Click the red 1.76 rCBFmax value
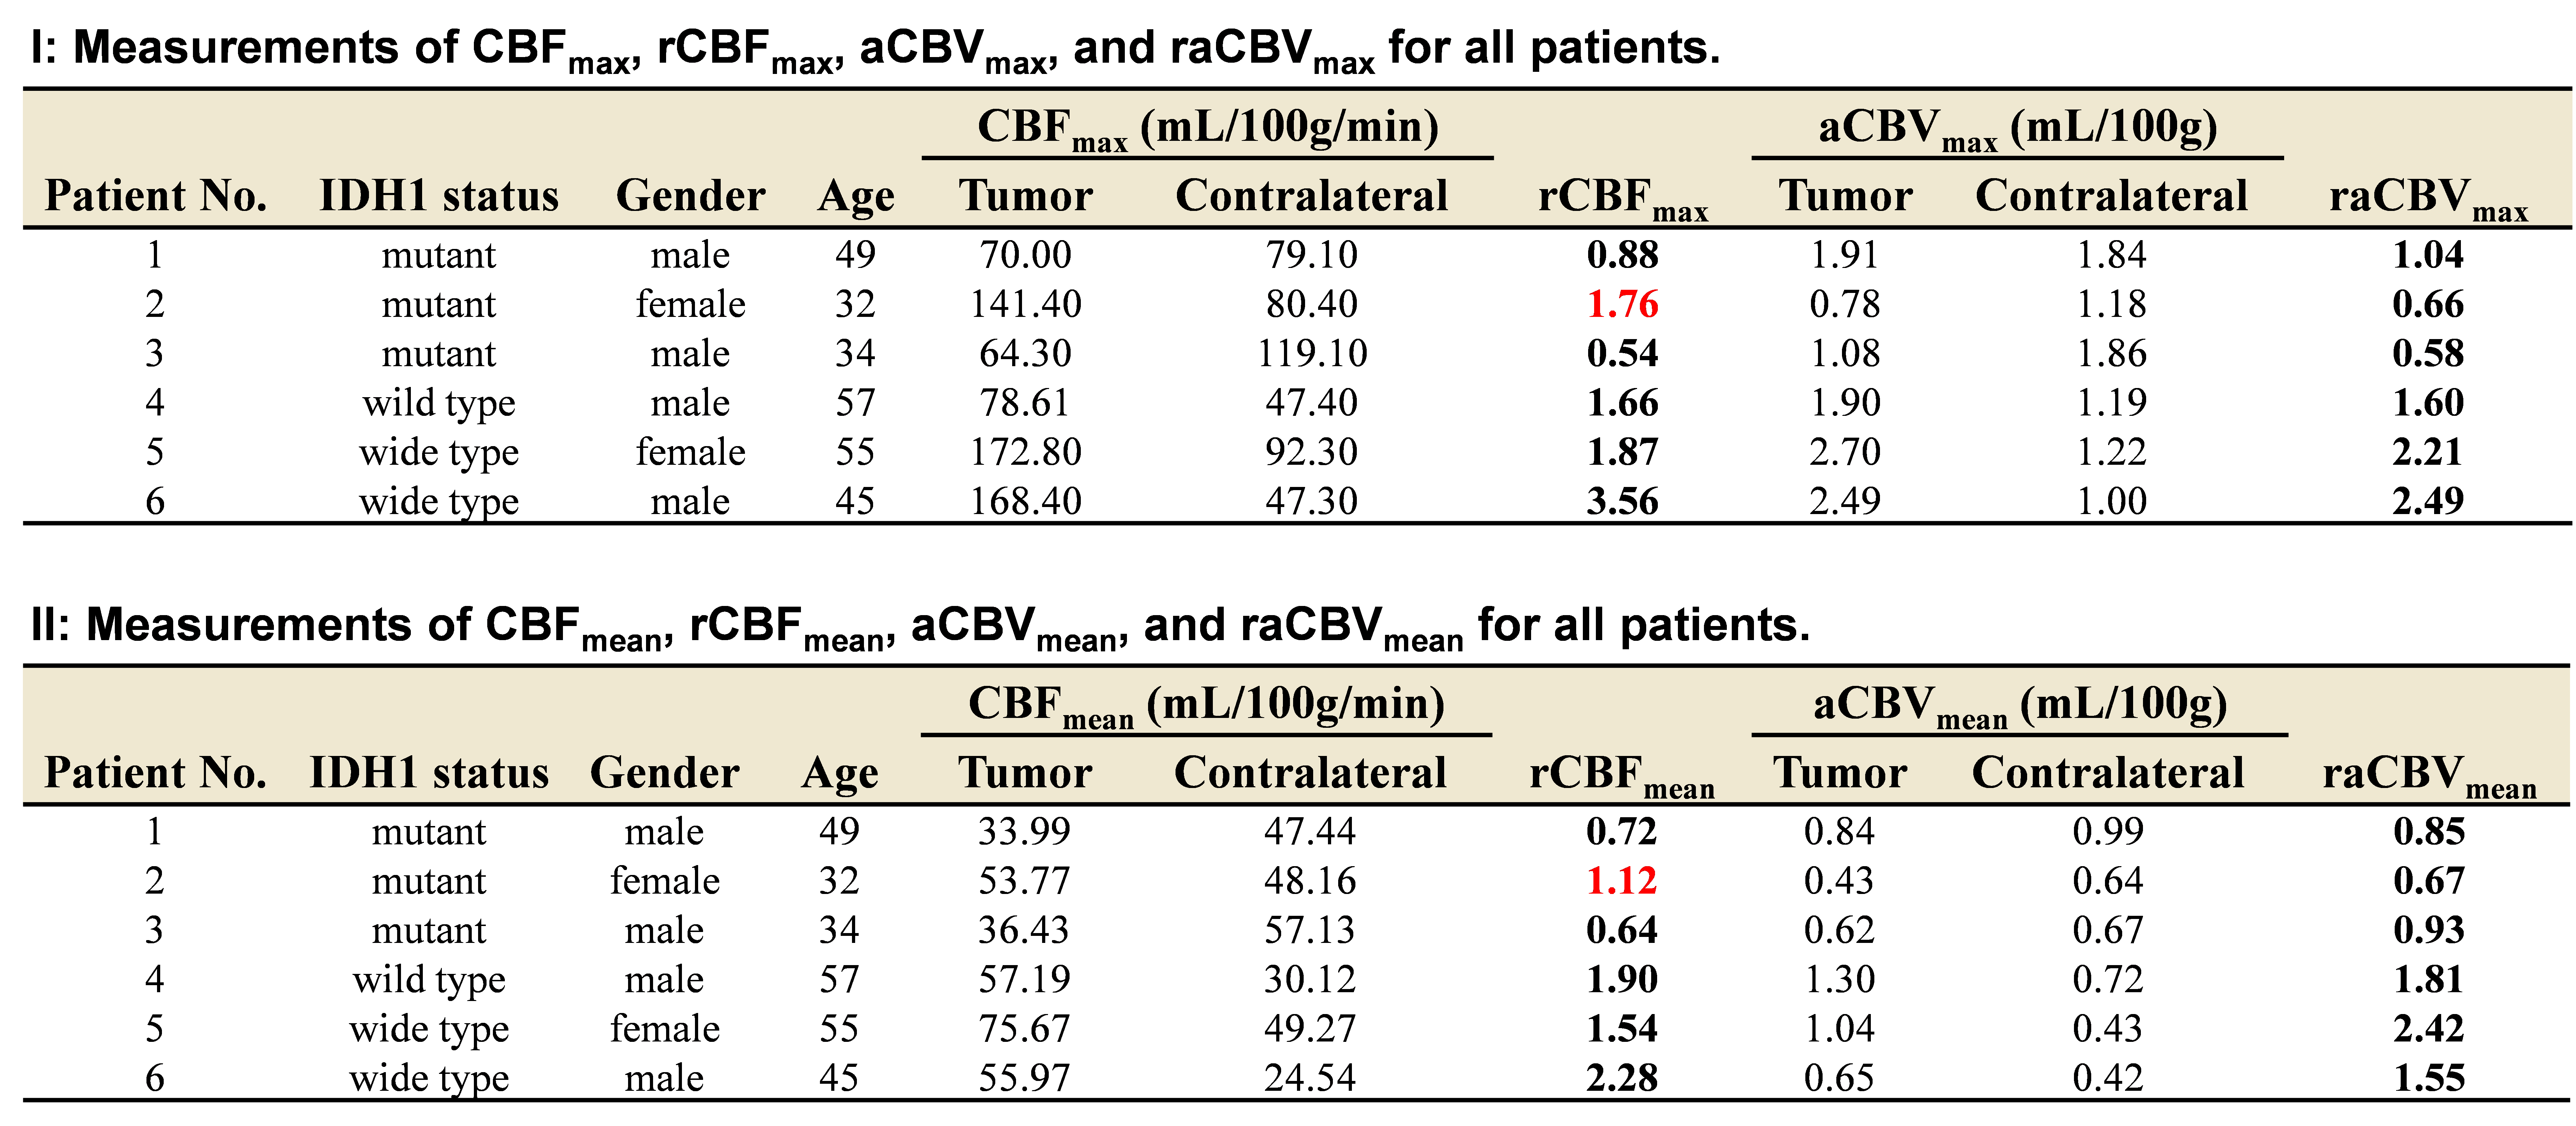Viewport: 2576px width, 1126px height. pos(1622,304)
